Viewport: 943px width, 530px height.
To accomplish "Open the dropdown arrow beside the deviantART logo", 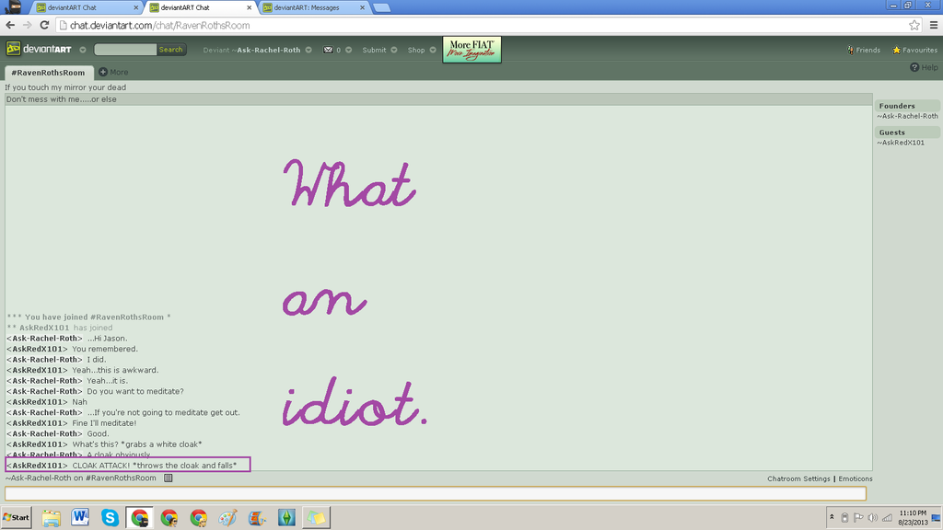I will click(x=83, y=50).
